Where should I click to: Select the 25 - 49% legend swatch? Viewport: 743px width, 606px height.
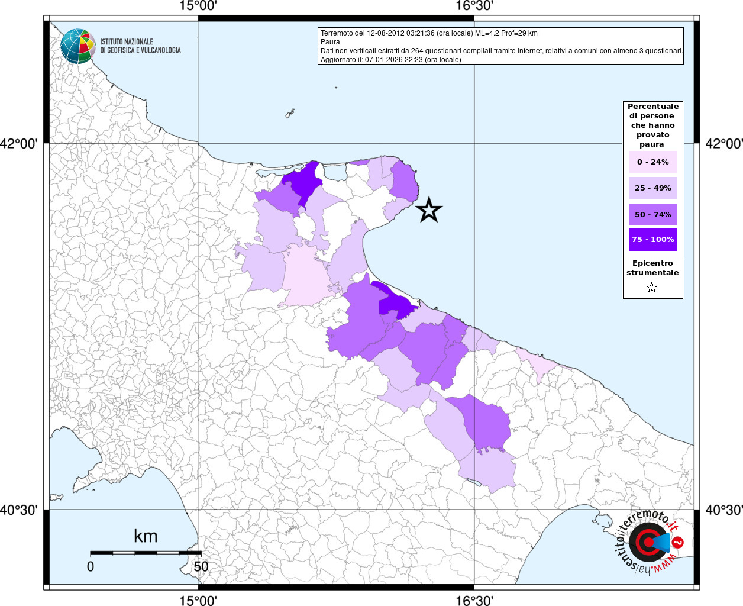(653, 188)
